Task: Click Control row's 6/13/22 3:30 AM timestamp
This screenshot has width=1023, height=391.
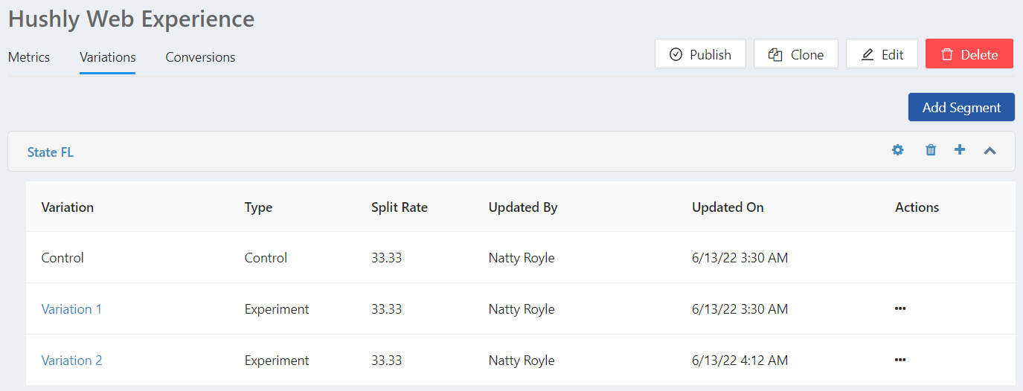Action: click(x=740, y=258)
